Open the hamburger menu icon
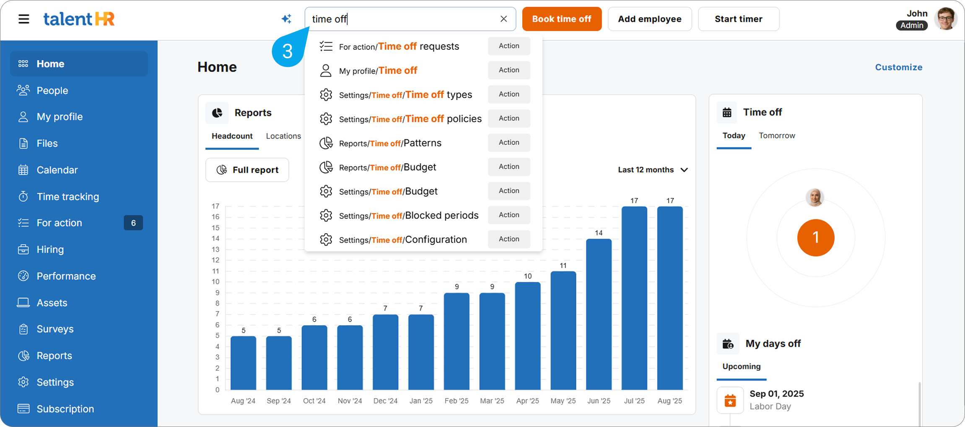 pos(24,19)
